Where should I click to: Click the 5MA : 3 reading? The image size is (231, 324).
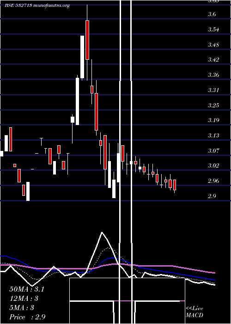[22, 308]
